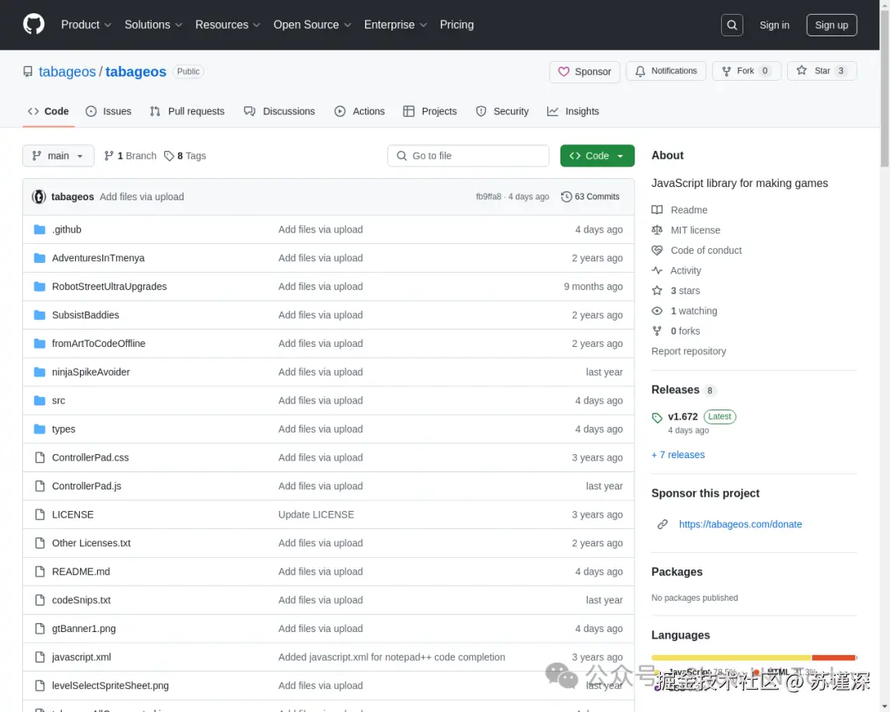Click the types folder icon
This screenshot has height=712, width=890.
coord(40,429)
